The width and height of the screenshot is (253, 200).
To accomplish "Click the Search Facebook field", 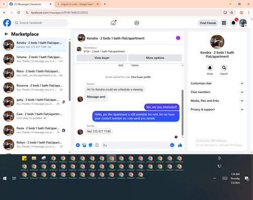I will coord(40,23).
